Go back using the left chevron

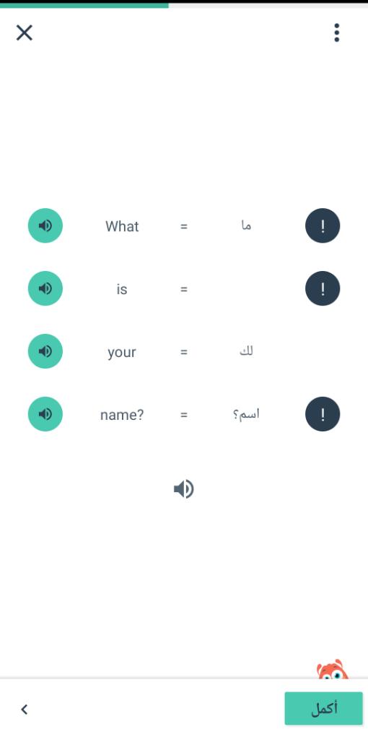25,709
